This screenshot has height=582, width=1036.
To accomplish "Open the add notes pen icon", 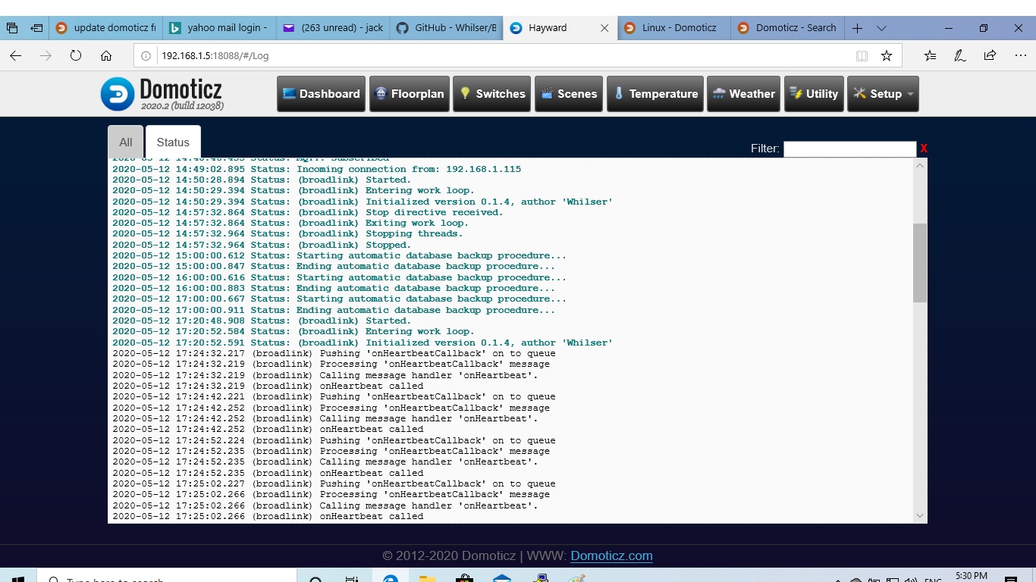I will click(x=960, y=55).
